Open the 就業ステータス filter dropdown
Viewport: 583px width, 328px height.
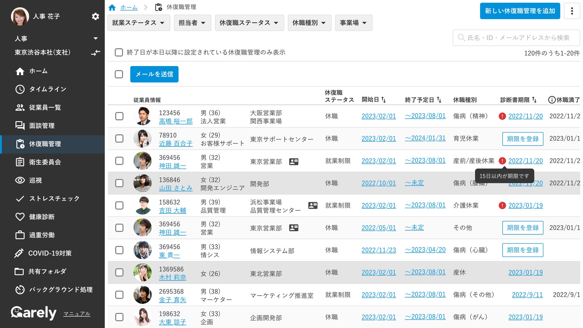point(138,23)
